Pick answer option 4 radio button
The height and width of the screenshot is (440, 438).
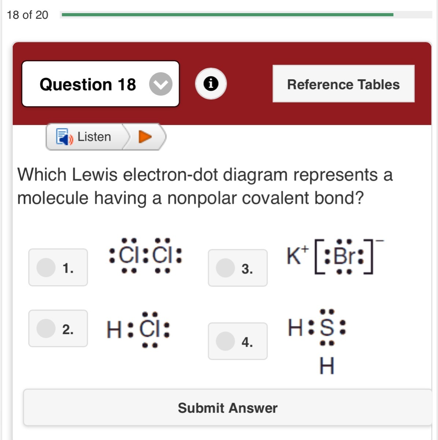225,341
